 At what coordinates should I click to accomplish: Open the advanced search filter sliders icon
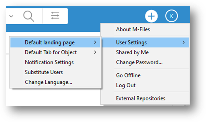[x=55, y=16]
